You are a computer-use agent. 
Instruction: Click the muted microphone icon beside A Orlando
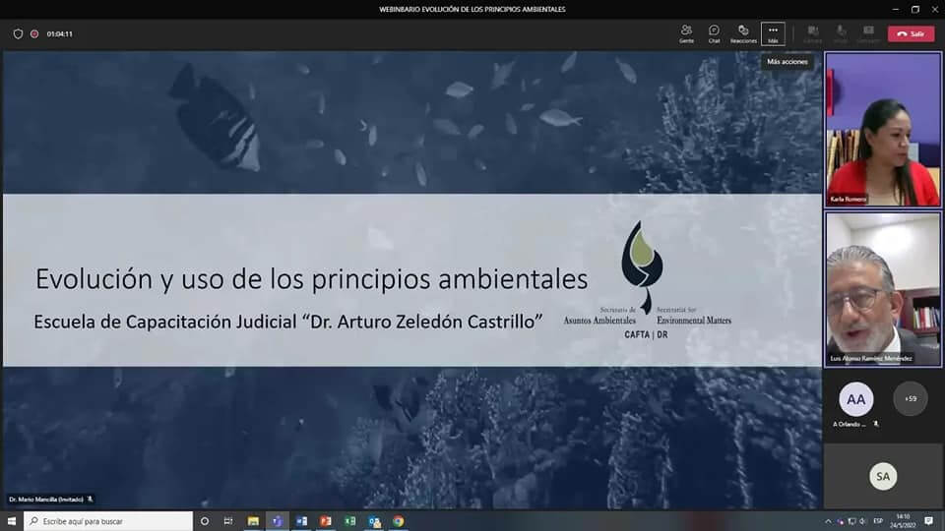pos(876,424)
